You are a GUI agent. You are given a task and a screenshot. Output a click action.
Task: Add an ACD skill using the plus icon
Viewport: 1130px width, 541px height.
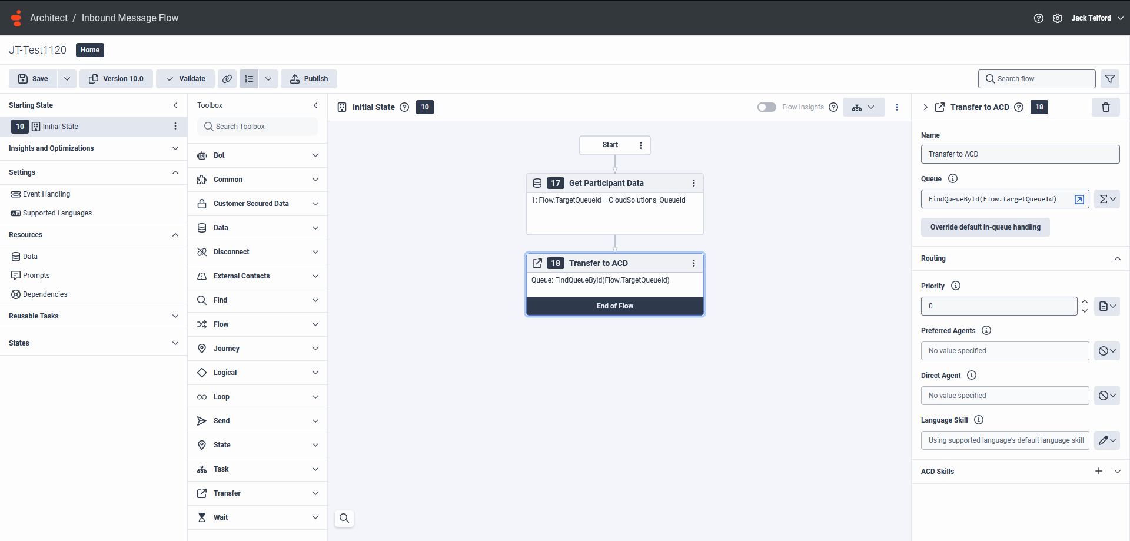pos(1099,471)
